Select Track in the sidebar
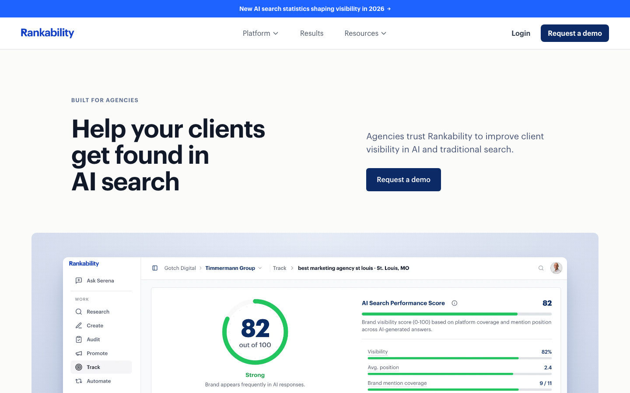The image size is (630, 393). (x=101, y=367)
